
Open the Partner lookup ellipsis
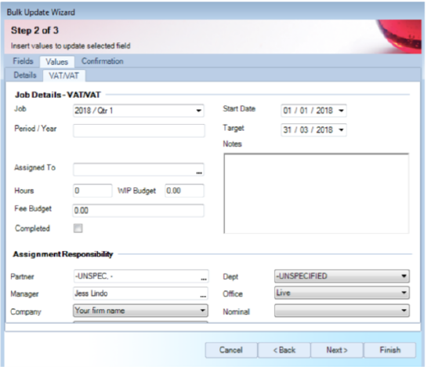[204, 278]
